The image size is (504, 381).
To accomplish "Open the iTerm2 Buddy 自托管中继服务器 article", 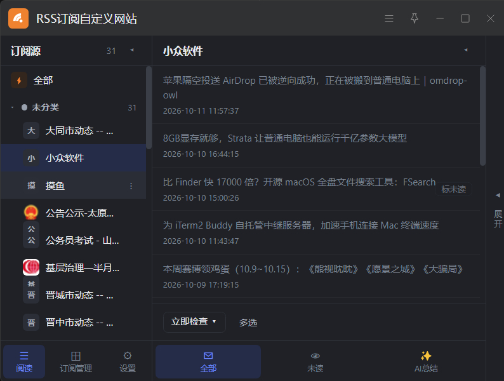I will click(315, 232).
